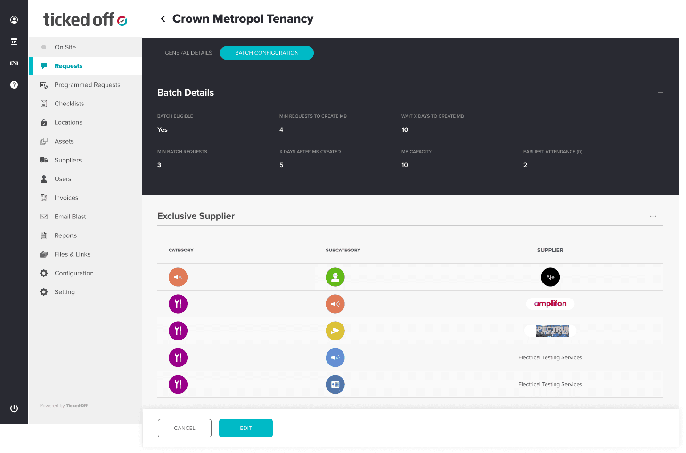This screenshot has height=453, width=686.
Task: Open the user profile icon in the dark rail
Action: click(14, 20)
